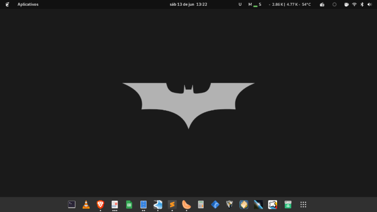Open the blue-and-white curved S app in dock
Image resolution: width=377 pixels, height=212 pixels.
click(x=158, y=204)
